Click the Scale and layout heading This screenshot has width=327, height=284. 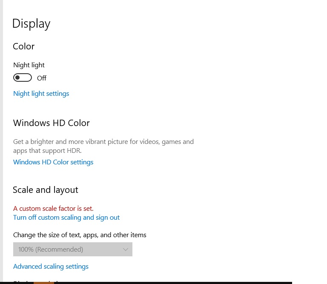coord(46,190)
